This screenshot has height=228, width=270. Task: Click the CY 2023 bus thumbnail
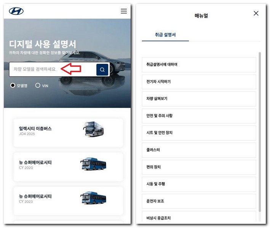93,198
